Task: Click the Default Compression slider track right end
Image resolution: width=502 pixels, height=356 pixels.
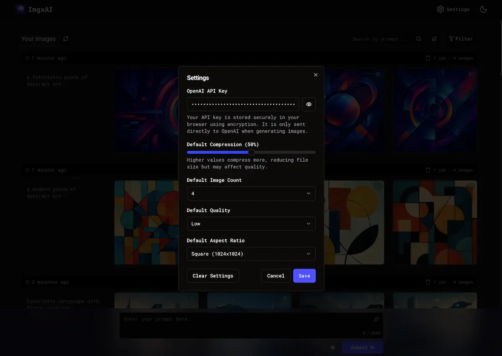Action: (x=314, y=153)
